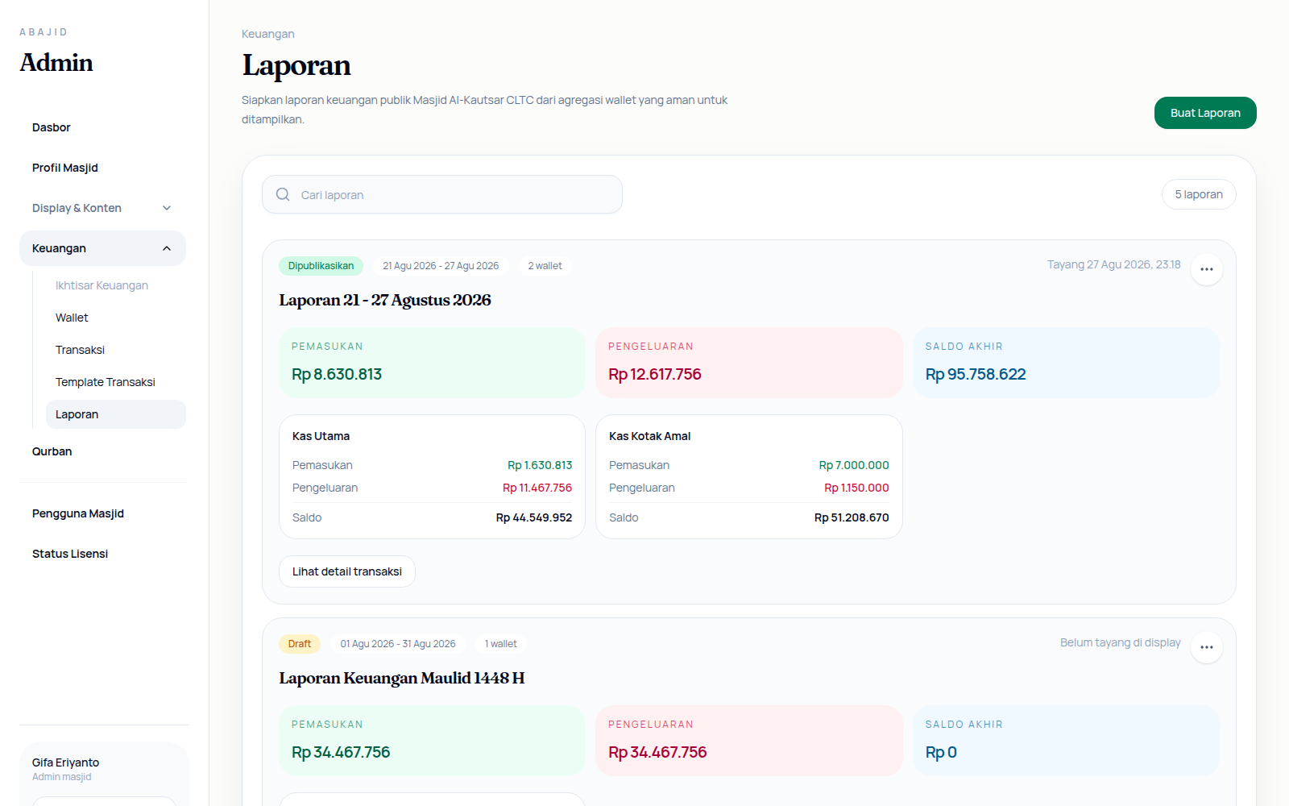Click the Kas Utama wallet heading
Screen dimensions: 1289x806
click(321, 436)
